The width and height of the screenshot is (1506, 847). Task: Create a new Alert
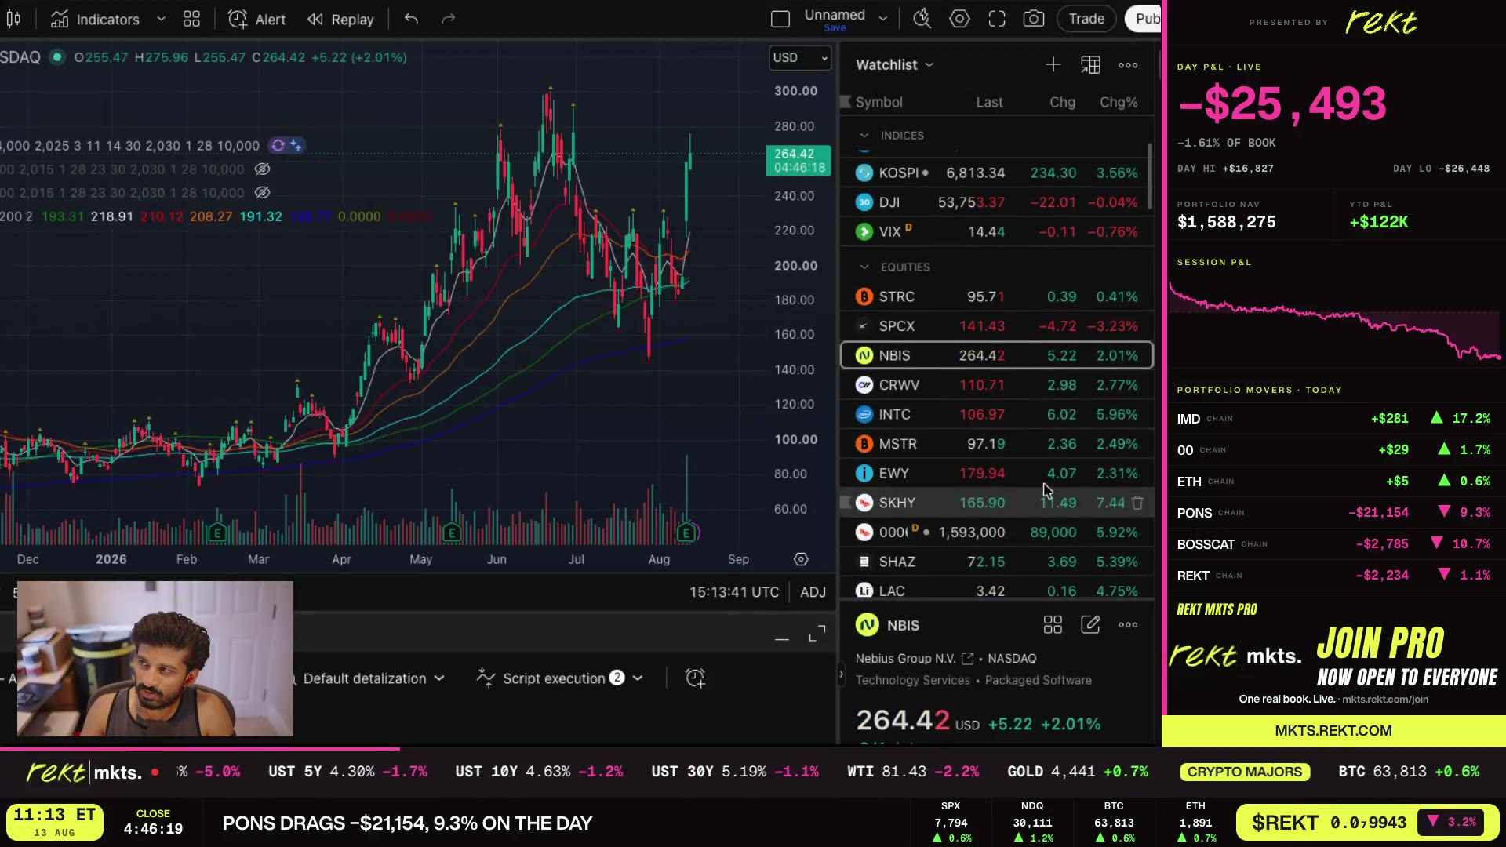tap(256, 20)
